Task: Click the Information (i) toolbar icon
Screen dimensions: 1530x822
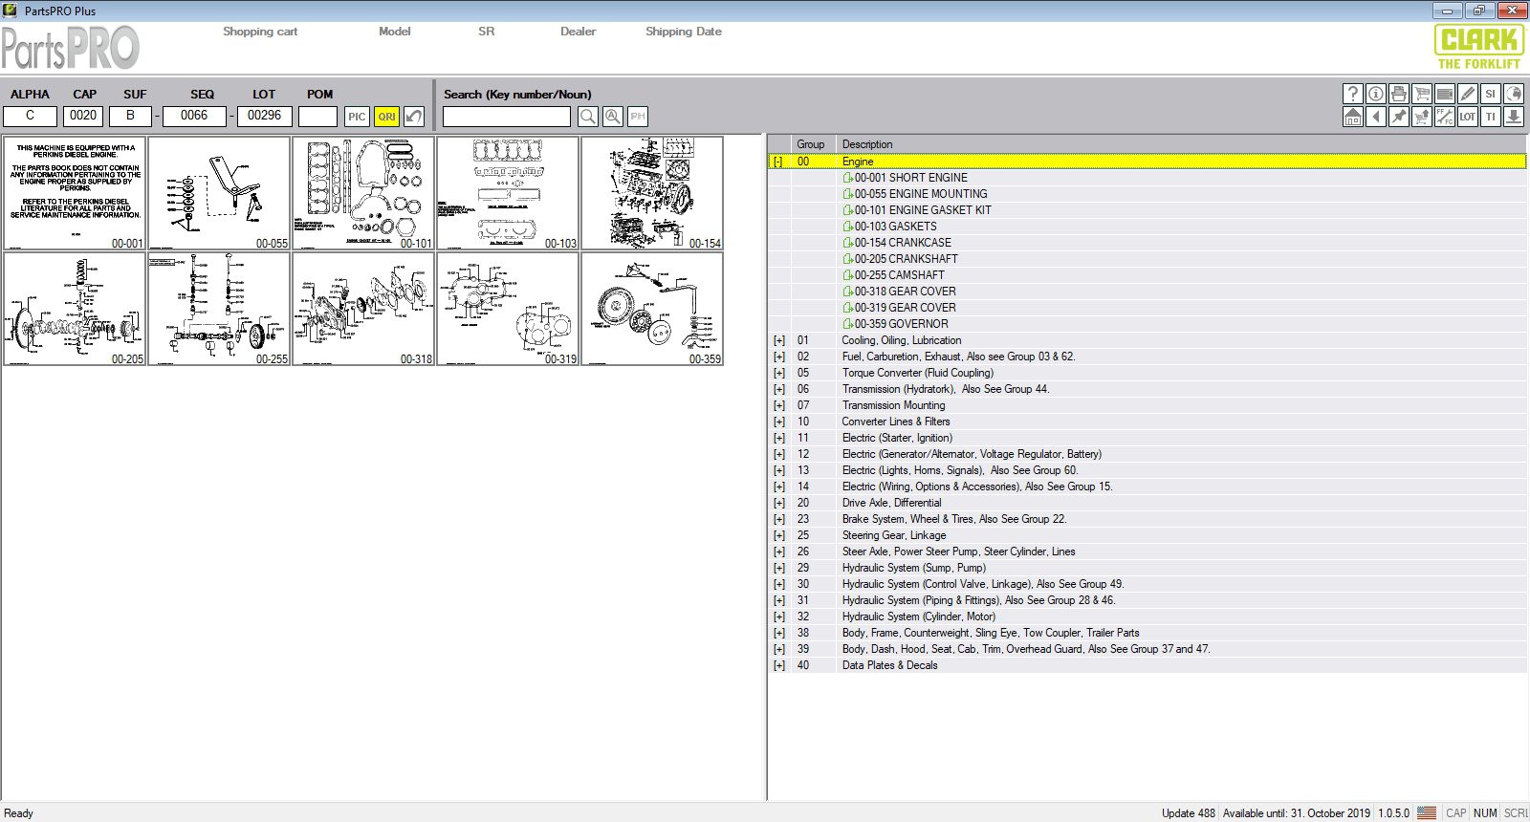Action: point(1376,94)
